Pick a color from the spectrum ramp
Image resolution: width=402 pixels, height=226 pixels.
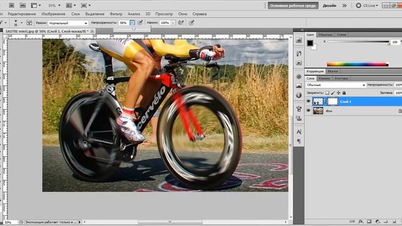click(357, 65)
